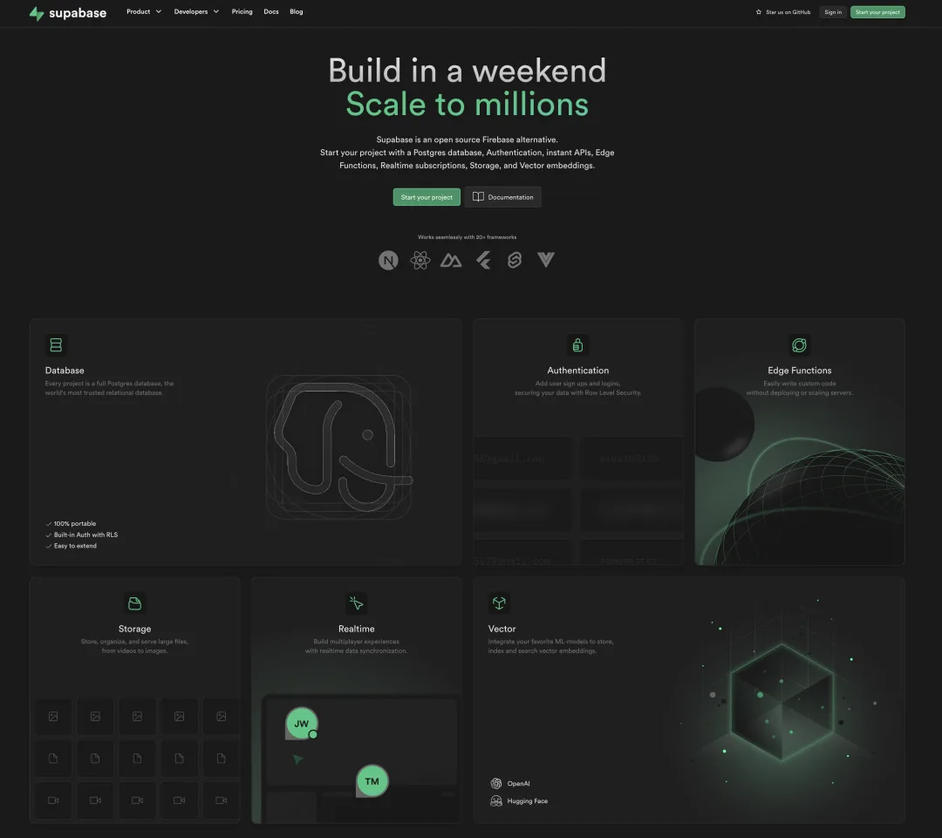Click the Hugging Face logo icon
Image resolution: width=942 pixels, height=838 pixels.
coord(496,801)
